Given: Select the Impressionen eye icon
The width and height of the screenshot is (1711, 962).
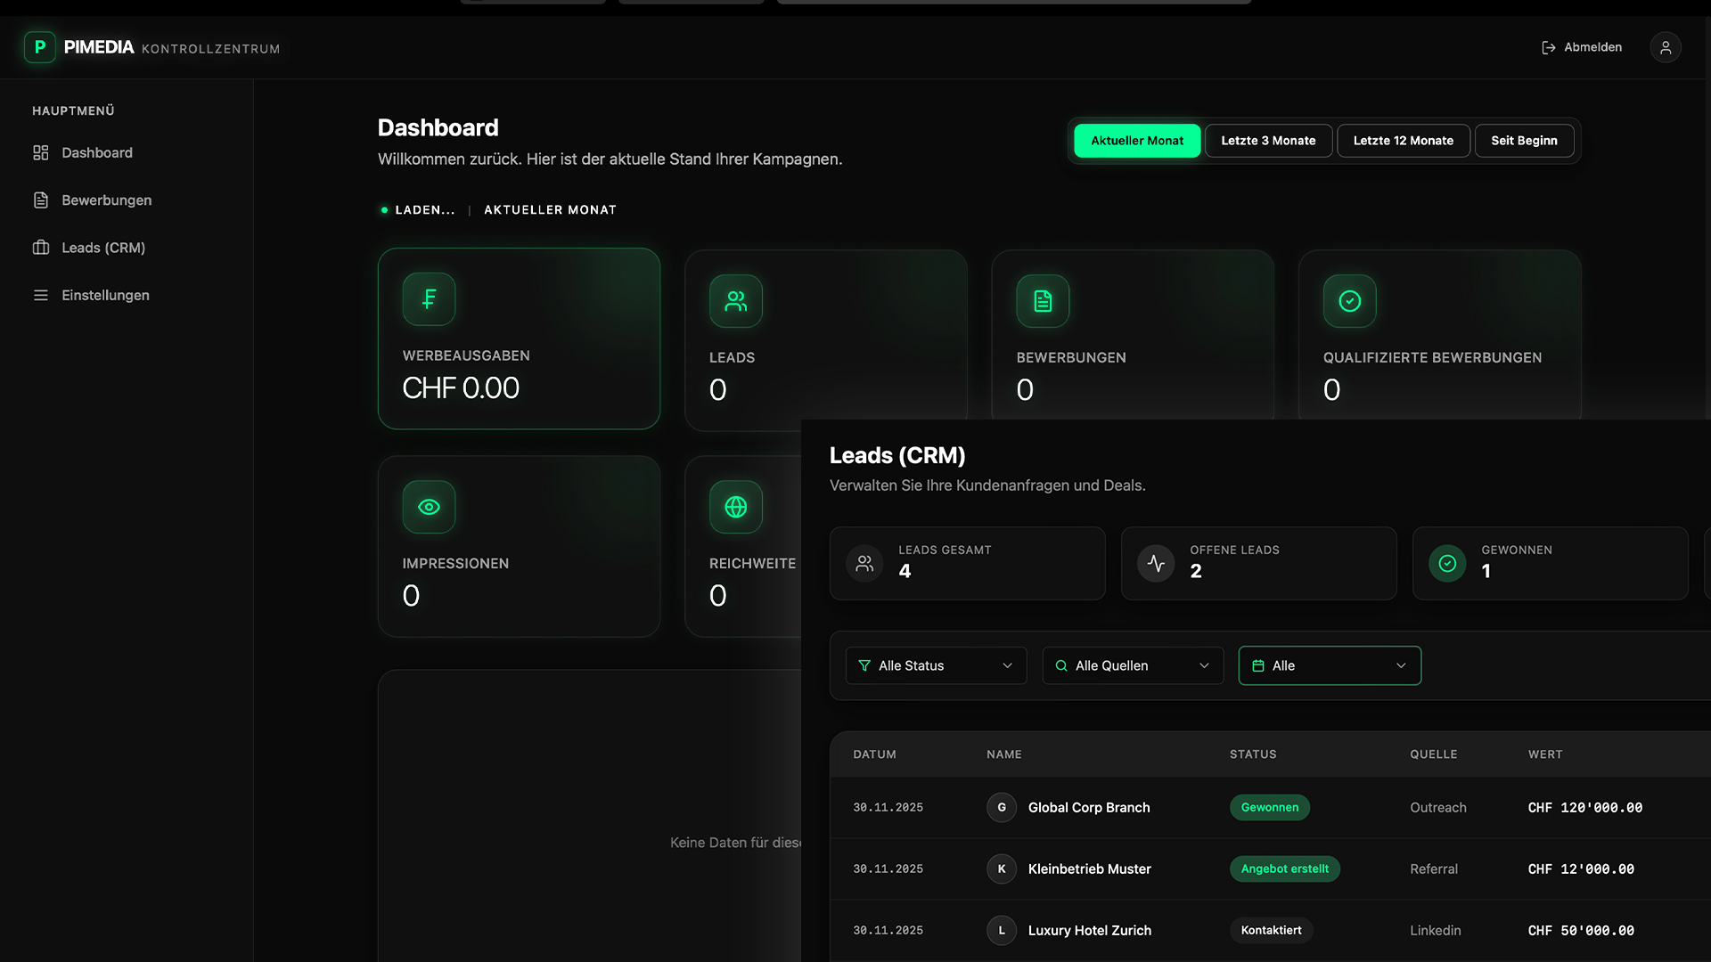Looking at the screenshot, I should pos(429,507).
